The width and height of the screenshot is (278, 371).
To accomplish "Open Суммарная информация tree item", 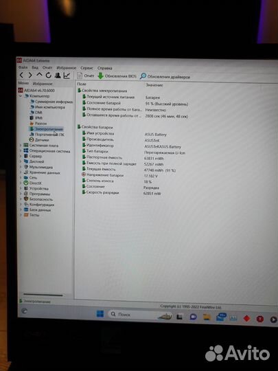I will pos(51,102).
